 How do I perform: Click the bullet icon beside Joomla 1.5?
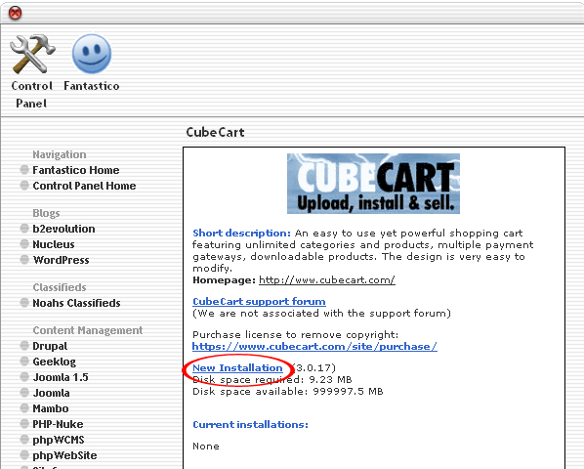coord(24,377)
